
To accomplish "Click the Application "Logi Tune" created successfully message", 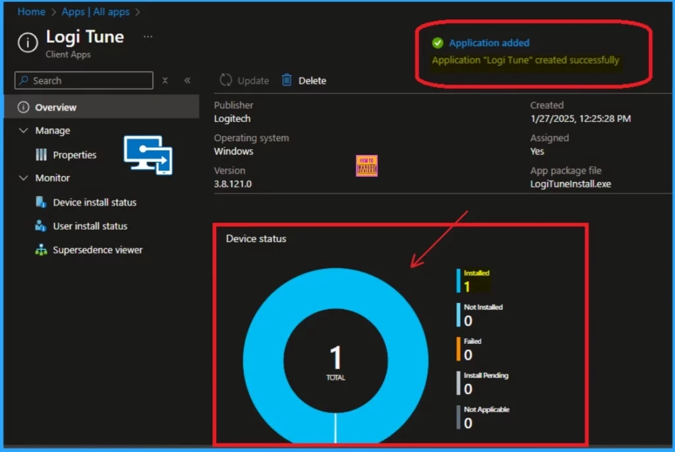I will (x=525, y=60).
